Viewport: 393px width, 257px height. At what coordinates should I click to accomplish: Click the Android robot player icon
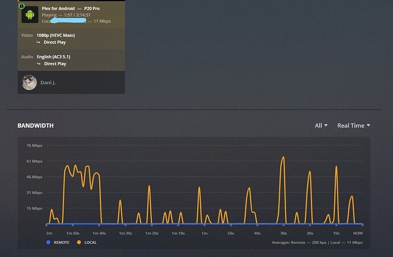pyautogui.click(x=30, y=15)
